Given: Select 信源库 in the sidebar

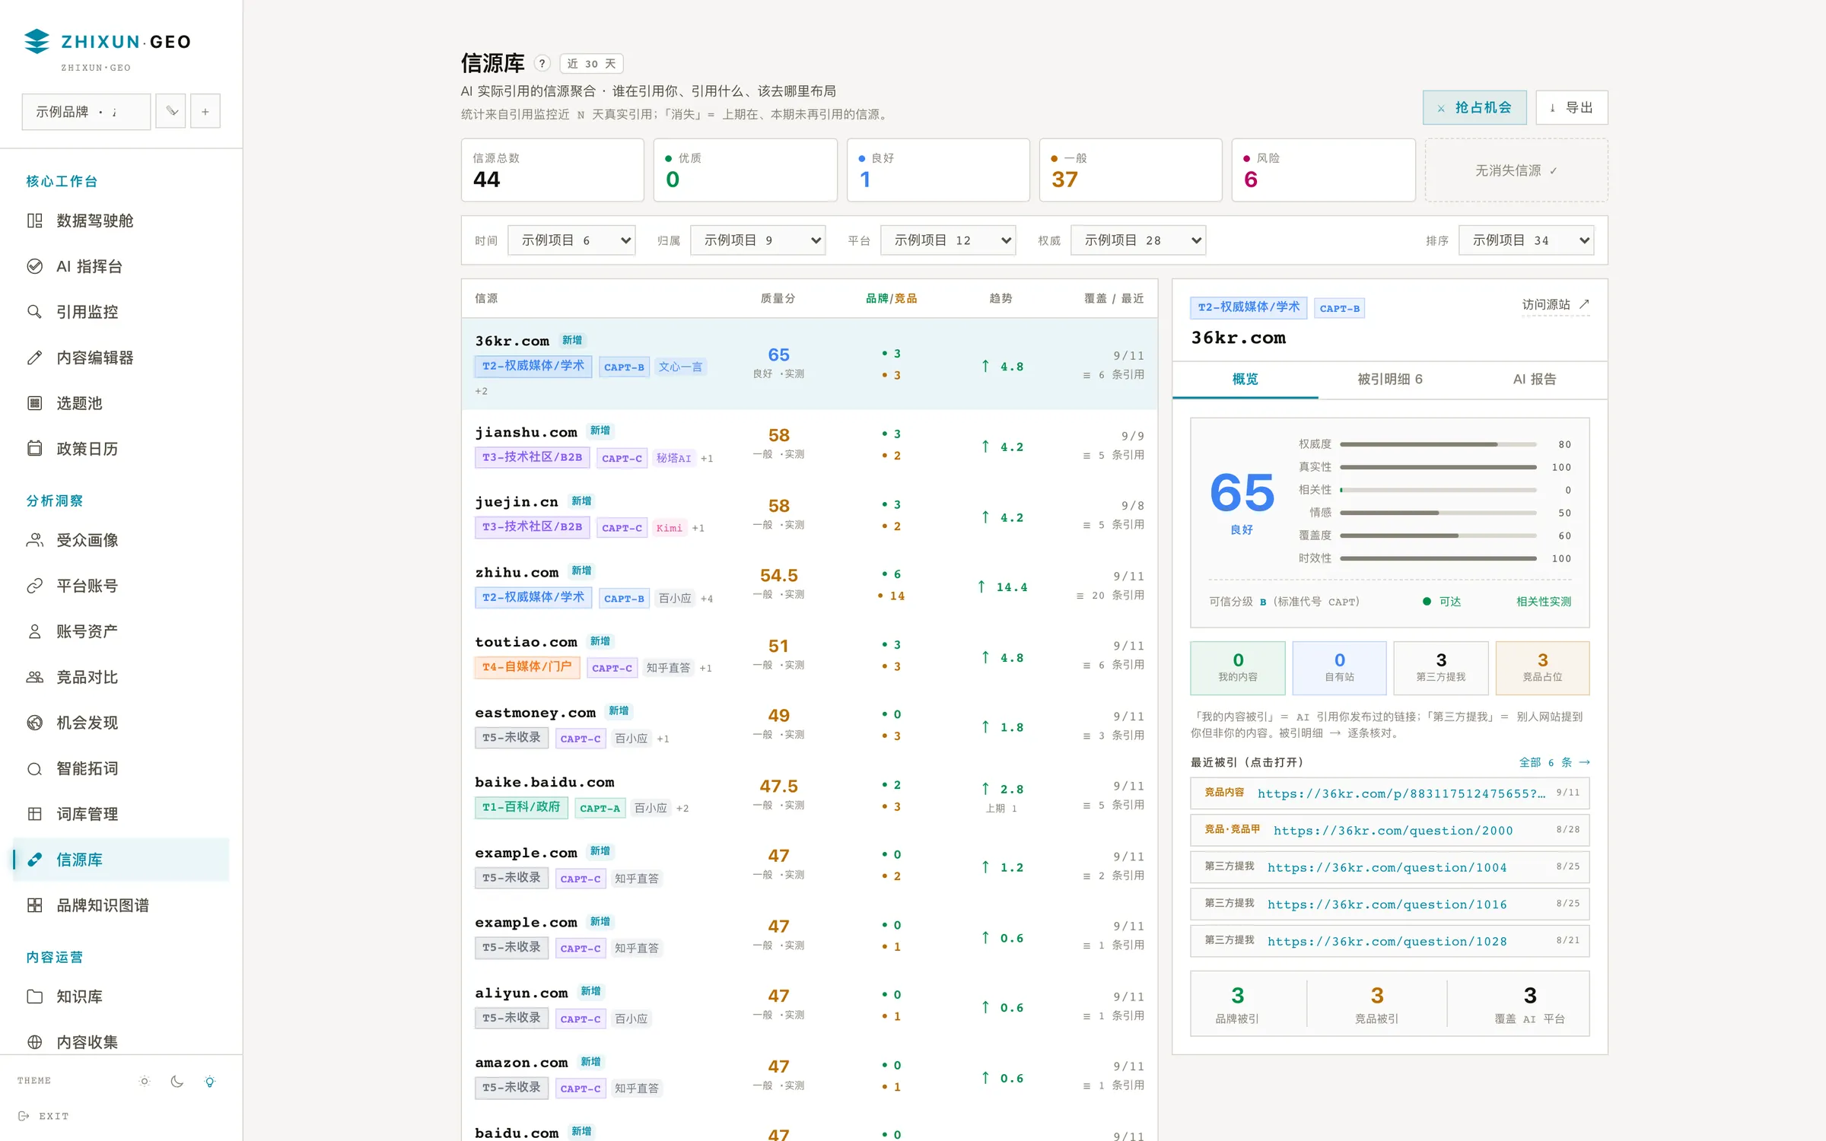Looking at the screenshot, I should pyautogui.click(x=121, y=860).
